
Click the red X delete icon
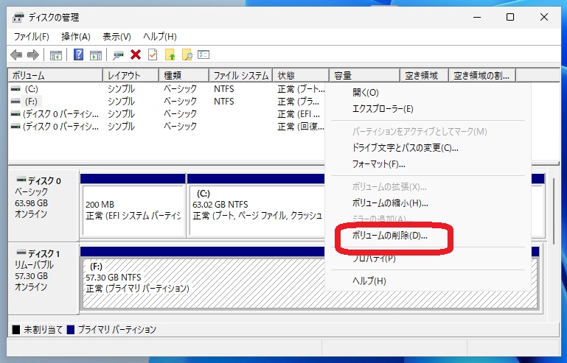[136, 55]
